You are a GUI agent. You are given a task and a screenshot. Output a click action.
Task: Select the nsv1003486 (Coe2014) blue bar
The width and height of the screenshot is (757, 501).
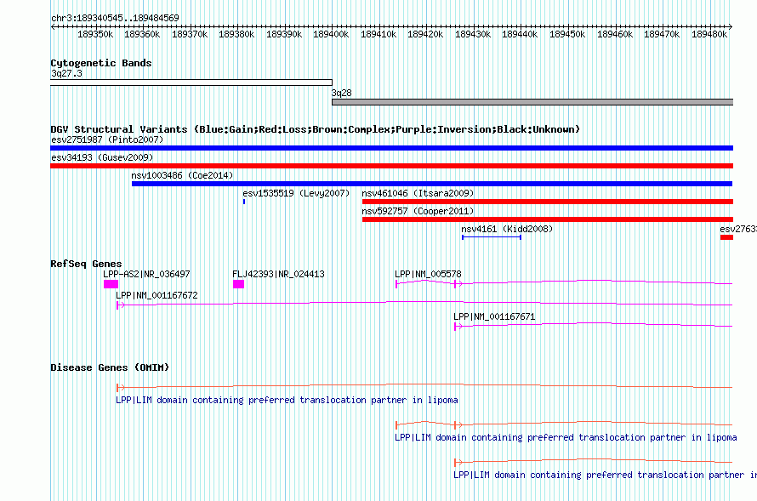point(432,184)
